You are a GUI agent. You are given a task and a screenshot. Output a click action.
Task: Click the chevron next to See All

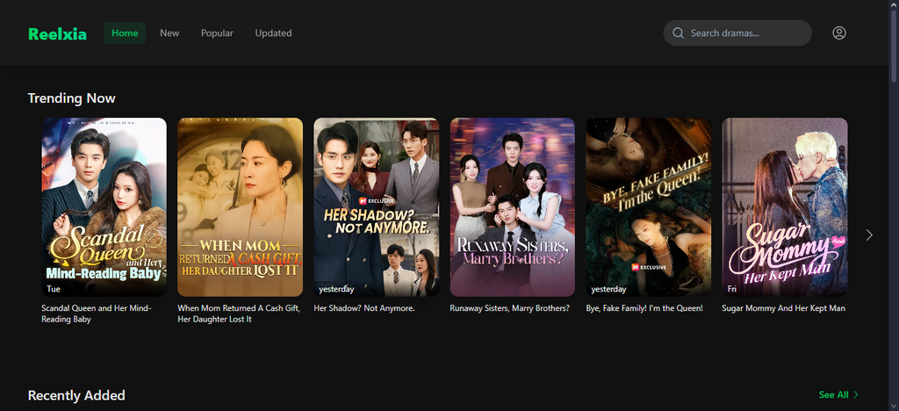click(856, 395)
